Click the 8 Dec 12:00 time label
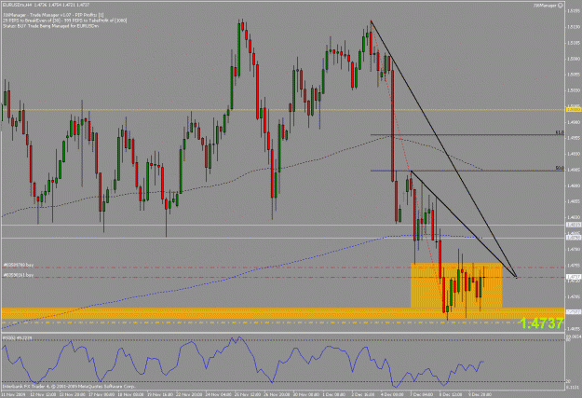Viewport: 582px width, 398px height. coord(452,394)
